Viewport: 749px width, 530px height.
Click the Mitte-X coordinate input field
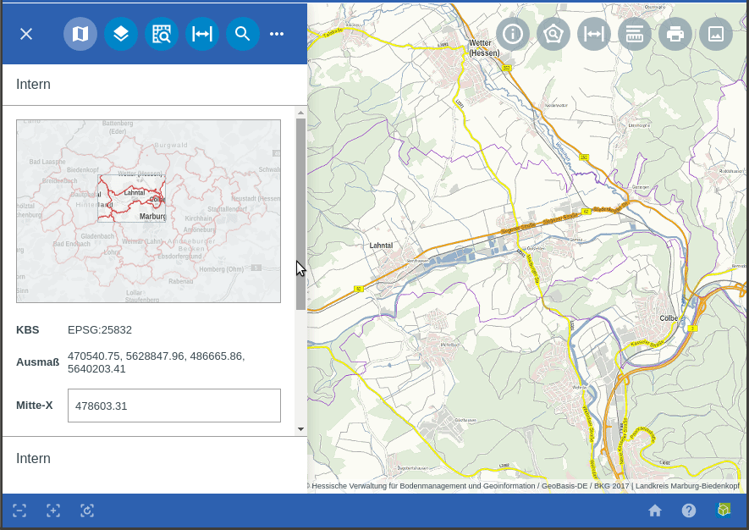(173, 406)
